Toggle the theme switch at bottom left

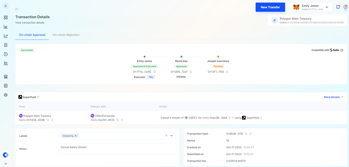coord(6,155)
